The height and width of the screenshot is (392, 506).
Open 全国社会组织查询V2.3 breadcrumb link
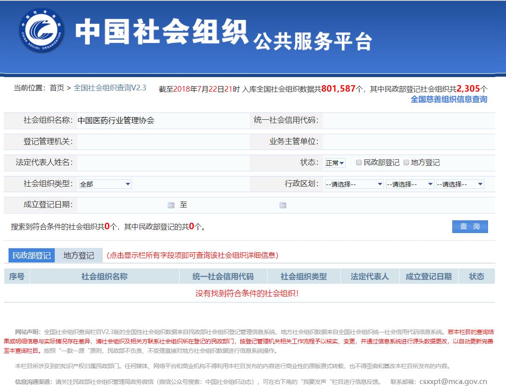tap(110, 88)
